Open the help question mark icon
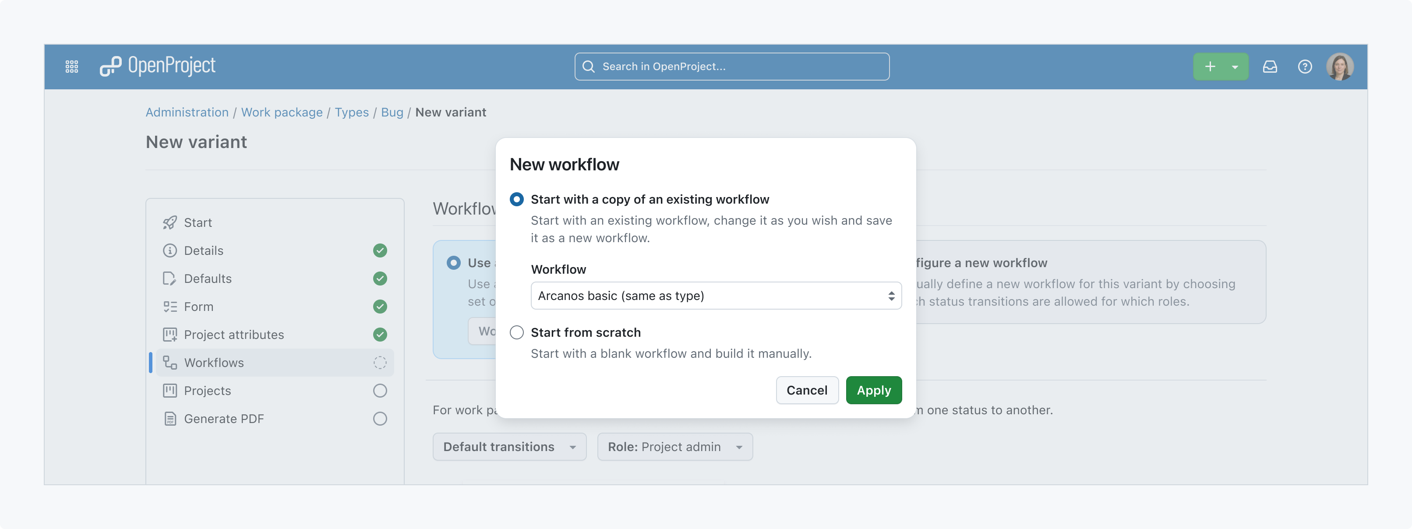The width and height of the screenshot is (1412, 529). [1305, 67]
